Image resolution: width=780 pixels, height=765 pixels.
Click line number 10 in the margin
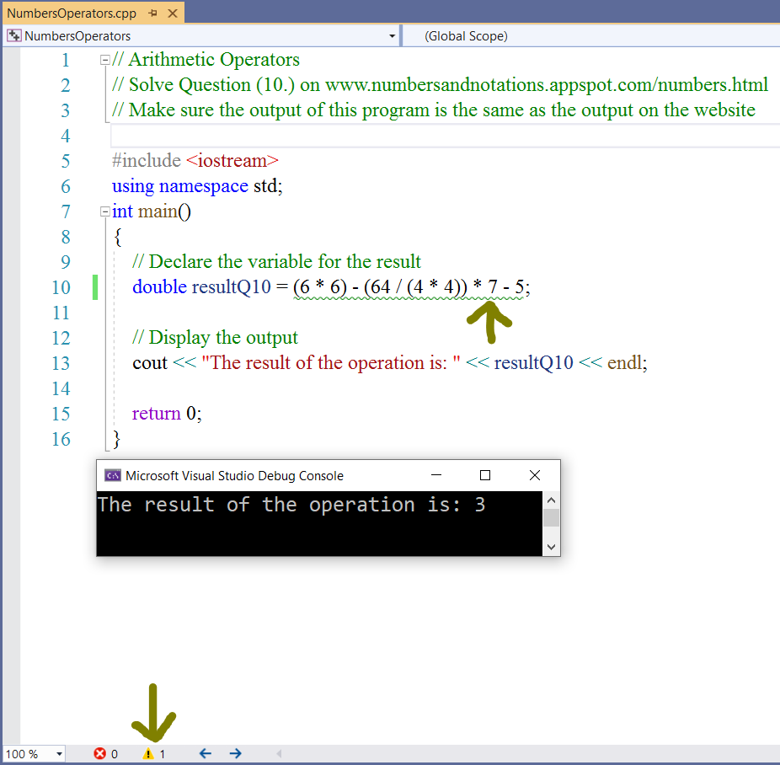tap(61, 287)
